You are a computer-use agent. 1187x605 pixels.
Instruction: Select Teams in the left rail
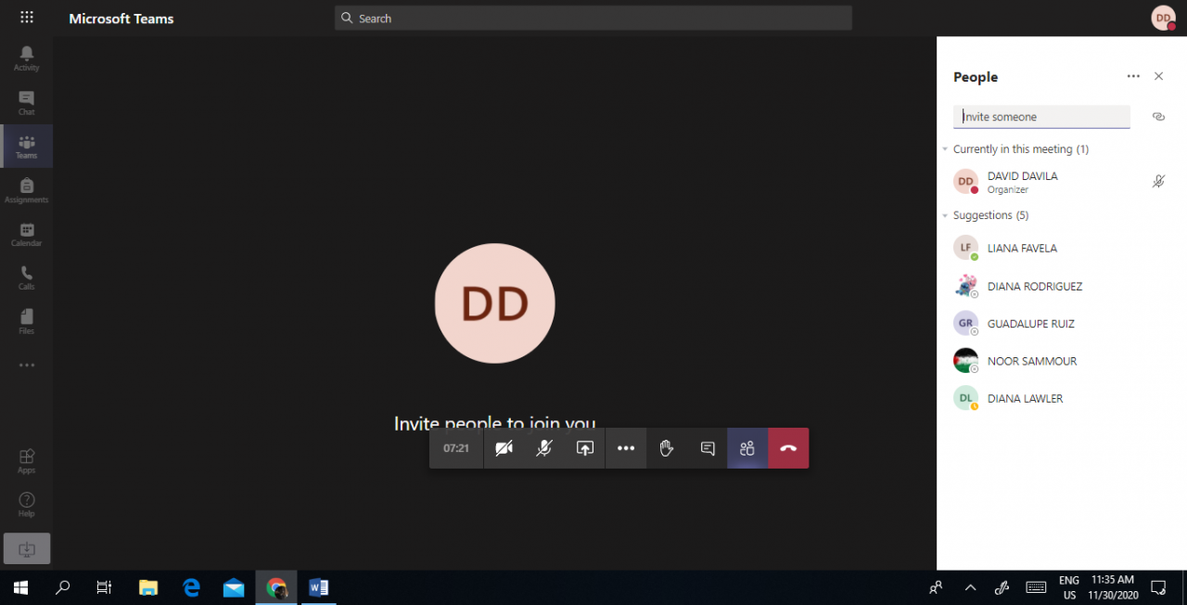(x=26, y=147)
